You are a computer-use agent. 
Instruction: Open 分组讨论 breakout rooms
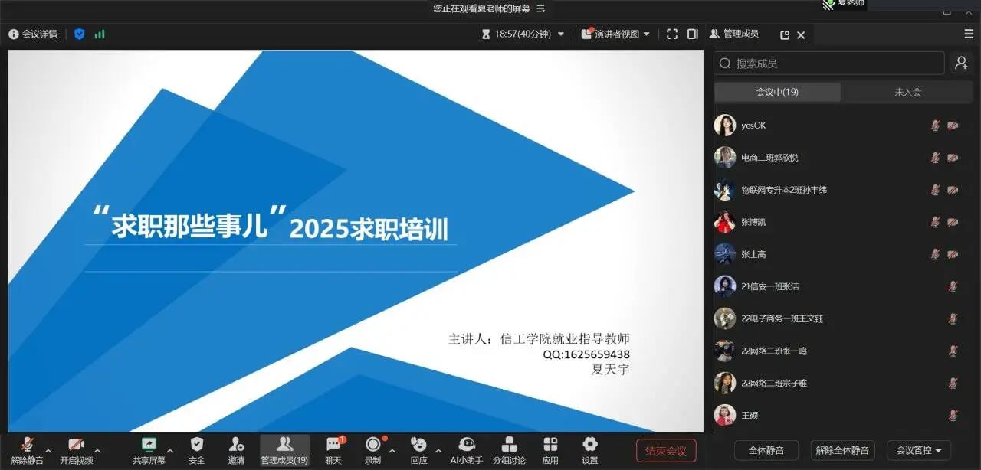509,446
